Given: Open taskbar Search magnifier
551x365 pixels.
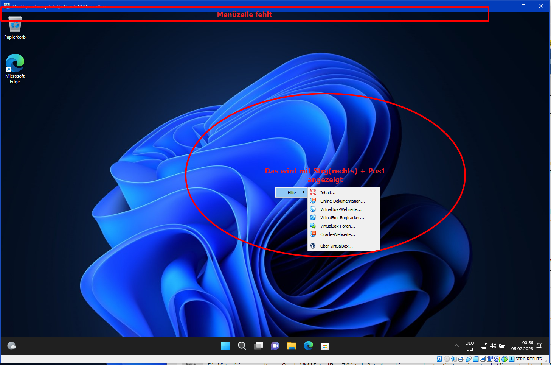Looking at the screenshot, I should pyautogui.click(x=242, y=346).
